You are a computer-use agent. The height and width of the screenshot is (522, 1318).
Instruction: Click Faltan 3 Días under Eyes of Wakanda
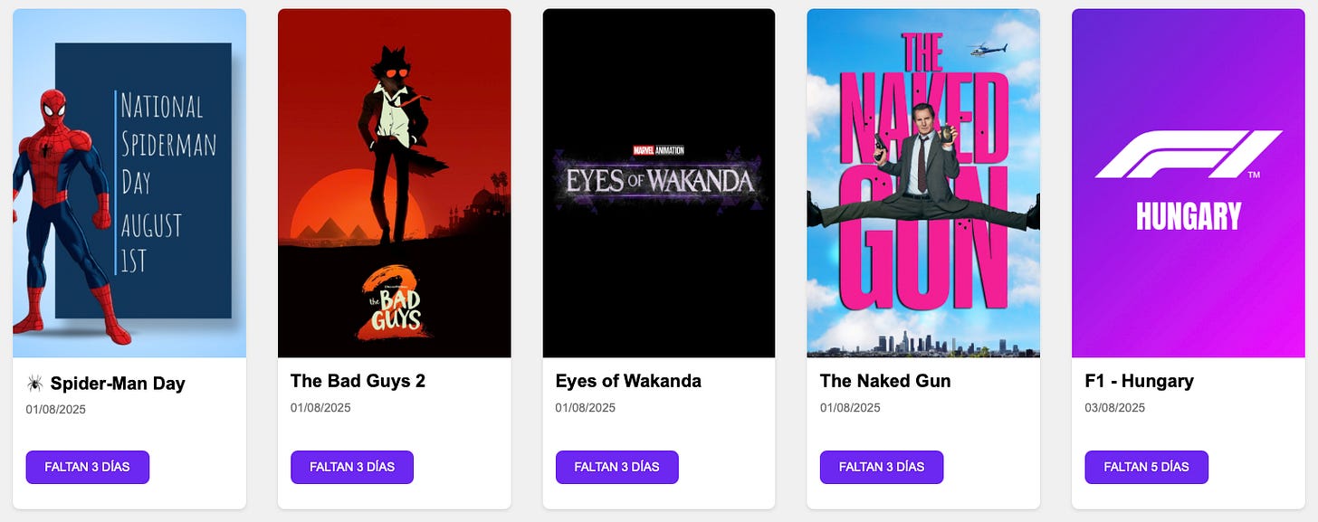point(617,467)
